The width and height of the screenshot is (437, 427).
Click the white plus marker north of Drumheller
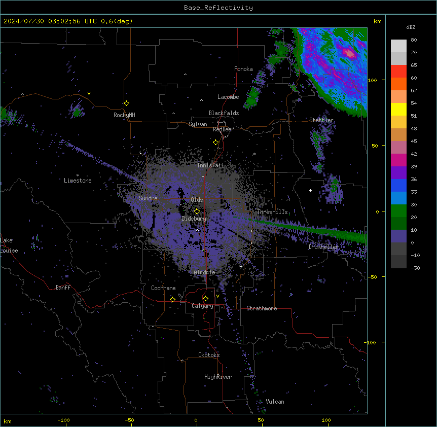(x=310, y=190)
